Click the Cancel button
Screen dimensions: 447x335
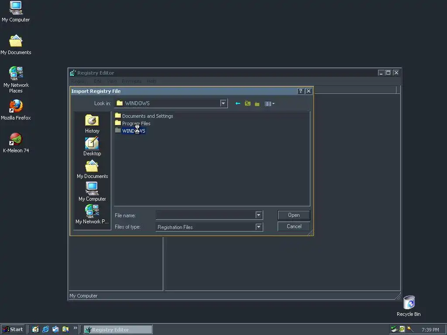[294, 226]
